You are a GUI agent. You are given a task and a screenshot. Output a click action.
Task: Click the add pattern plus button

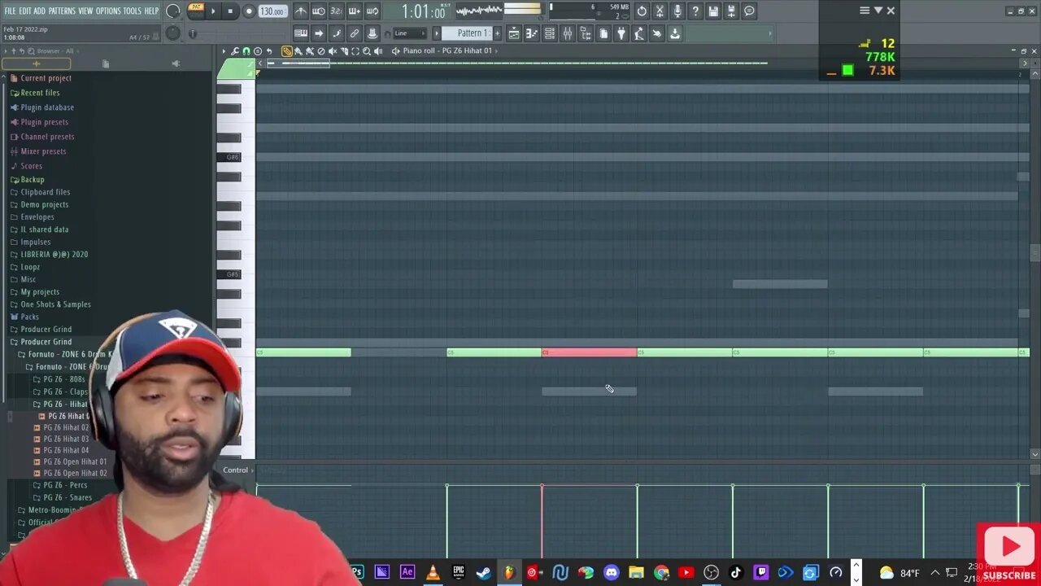pos(498,33)
